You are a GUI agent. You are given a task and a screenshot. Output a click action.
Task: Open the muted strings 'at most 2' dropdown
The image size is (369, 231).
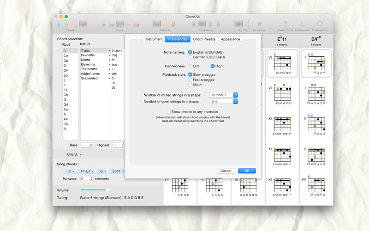(x=223, y=95)
